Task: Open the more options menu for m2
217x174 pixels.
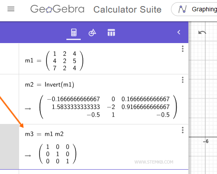Action: tap(183, 80)
